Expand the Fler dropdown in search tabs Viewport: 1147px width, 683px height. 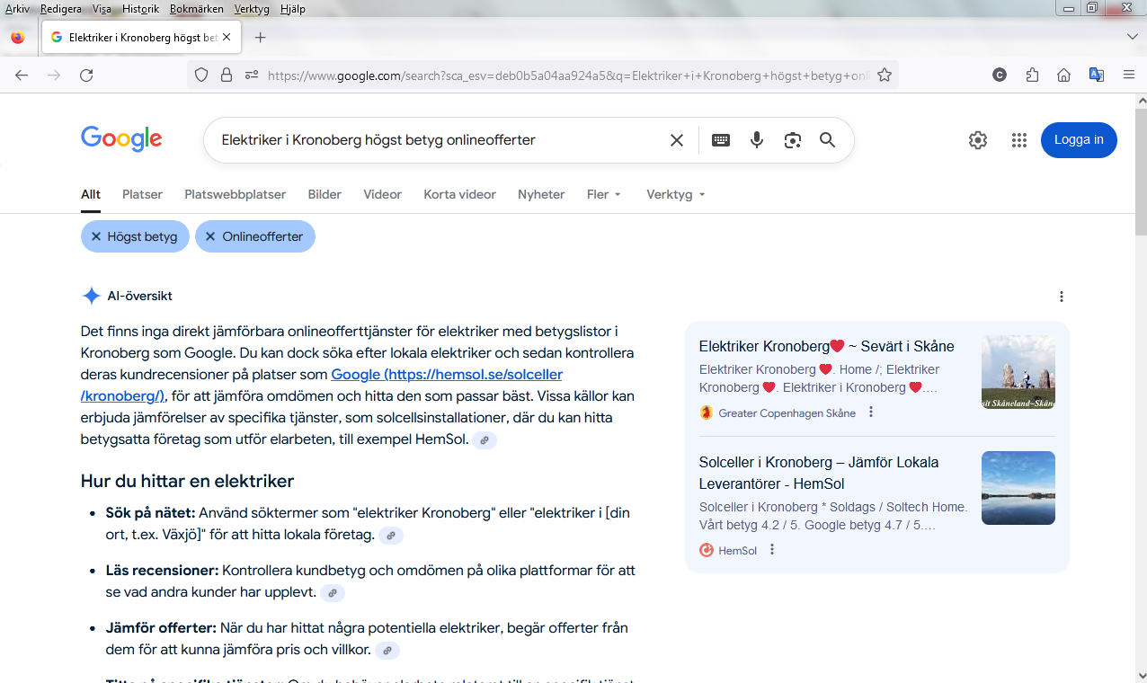[604, 194]
